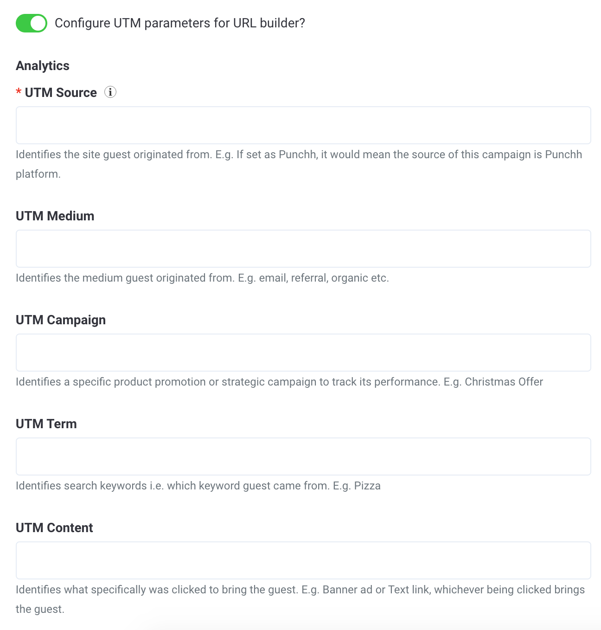
Task: Click into the UTM Campaign input field
Action: pyautogui.click(x=303, y=353)
